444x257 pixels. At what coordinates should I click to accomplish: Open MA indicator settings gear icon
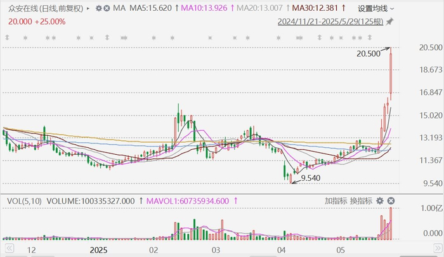pyautogui.click(x=99, y=8)
